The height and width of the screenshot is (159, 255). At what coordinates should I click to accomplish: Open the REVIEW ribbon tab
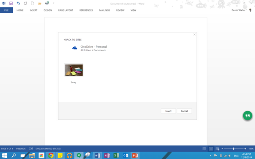120,10
